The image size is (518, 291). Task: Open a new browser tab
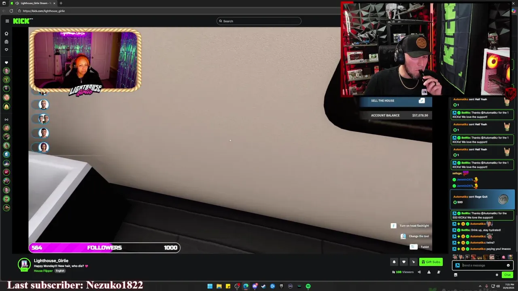pyautogui.click(x=61, y=3)
